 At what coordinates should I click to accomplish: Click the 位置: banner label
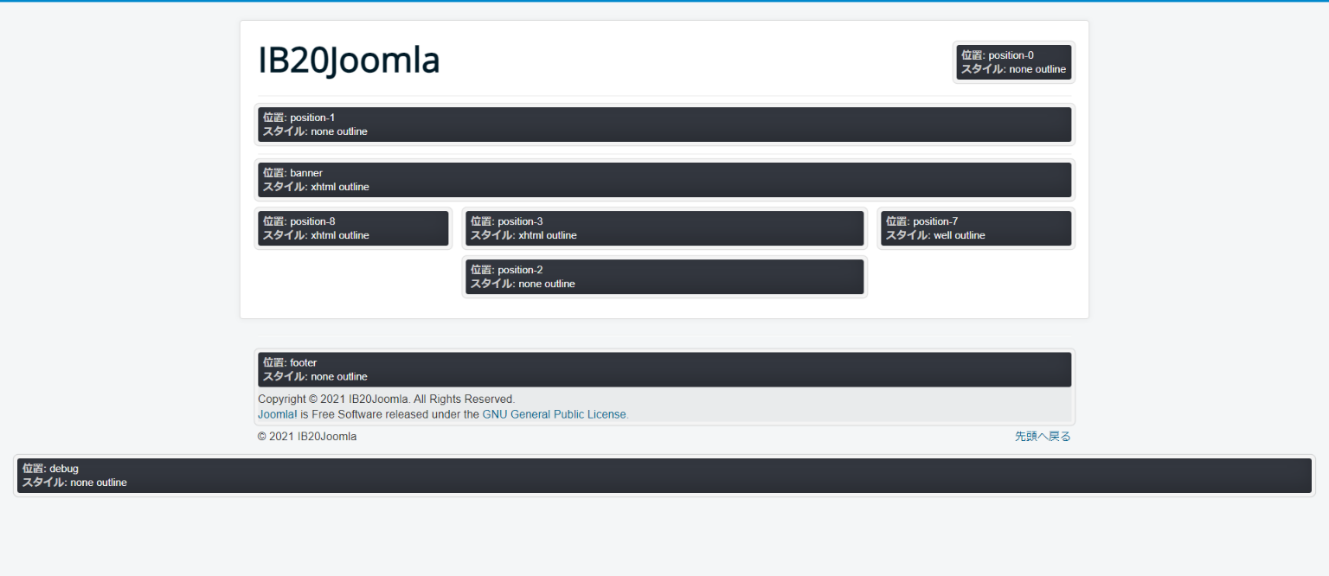(x=292, y=173)
